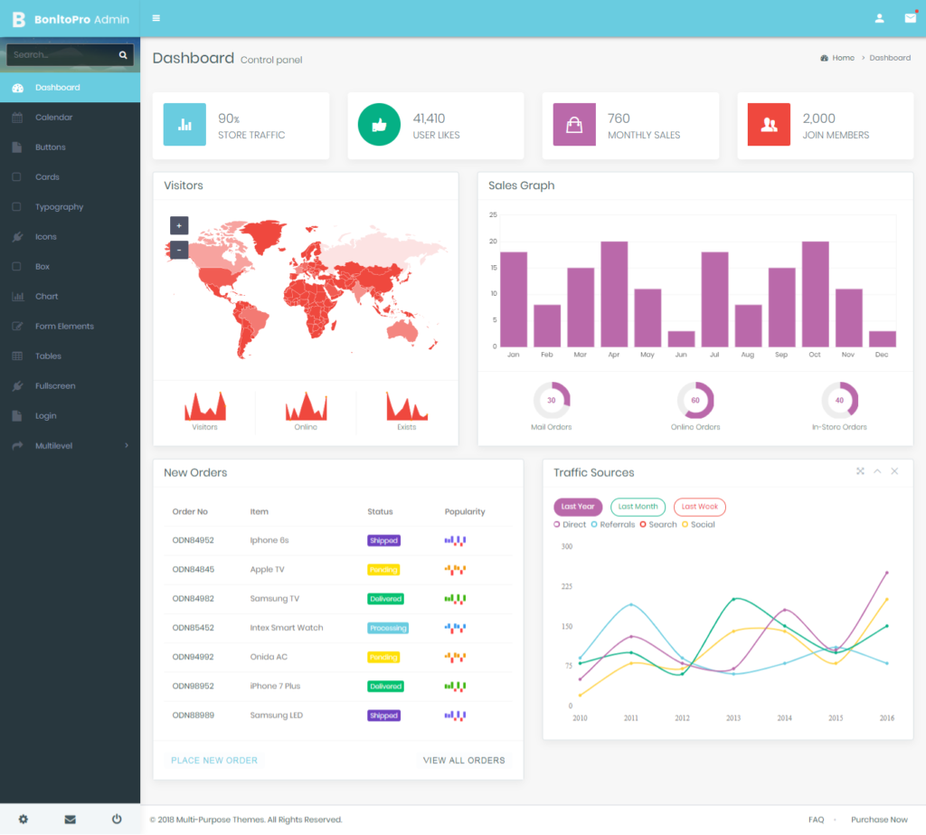
Task: Click the search magnifier in the sidebar
Action: pyautogui.click(x=124, y=54)
